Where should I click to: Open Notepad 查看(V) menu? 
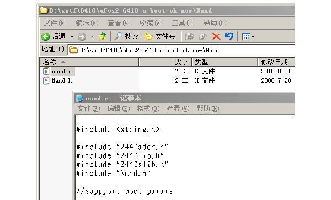pyautogui.click(x=178, y=109)
